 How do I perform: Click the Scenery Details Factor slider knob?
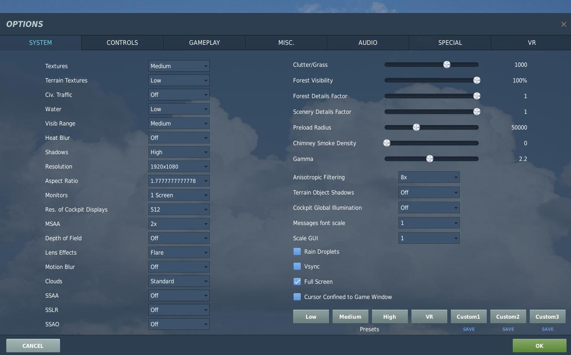477,112
